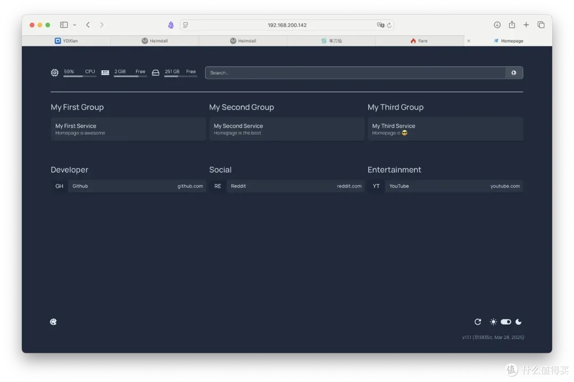Click the purple extension icon in toolbar
Viewport: 574px width, 382px height.
click(x=171, y=25)
